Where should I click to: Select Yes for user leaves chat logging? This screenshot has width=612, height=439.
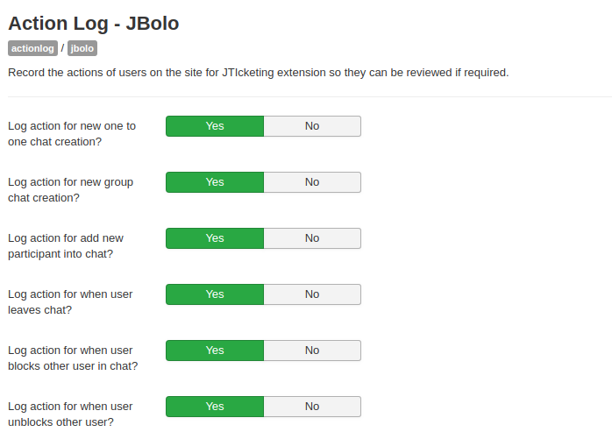215,294
